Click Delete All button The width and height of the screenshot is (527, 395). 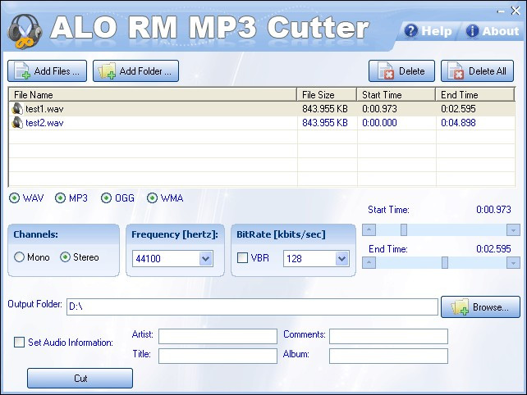[x=477, y=70]
